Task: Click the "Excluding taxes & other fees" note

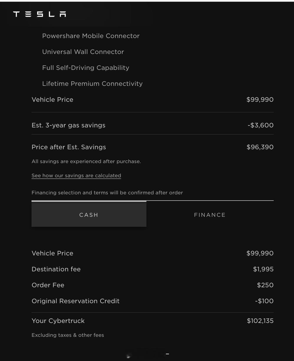Action: tap(68, 335)
